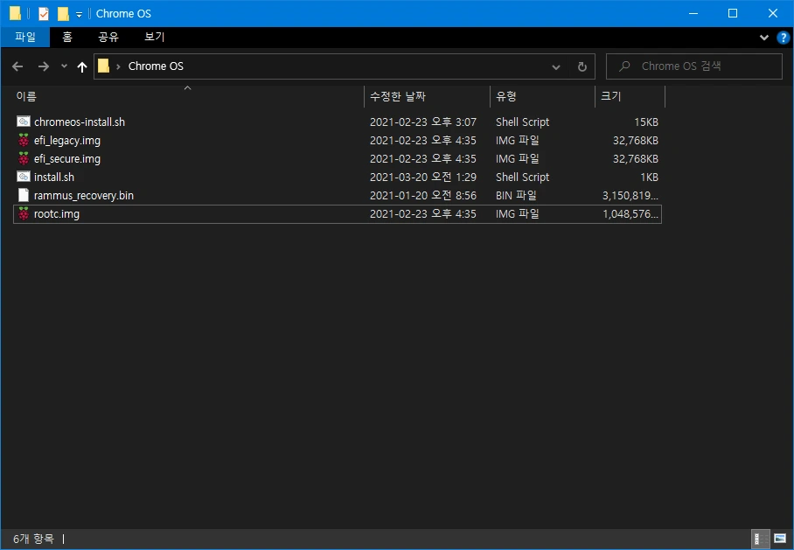Click date 2021-03-20 오전 1:29
The width and height of the screenshot is (794, 550).
(x=423, y=178)
